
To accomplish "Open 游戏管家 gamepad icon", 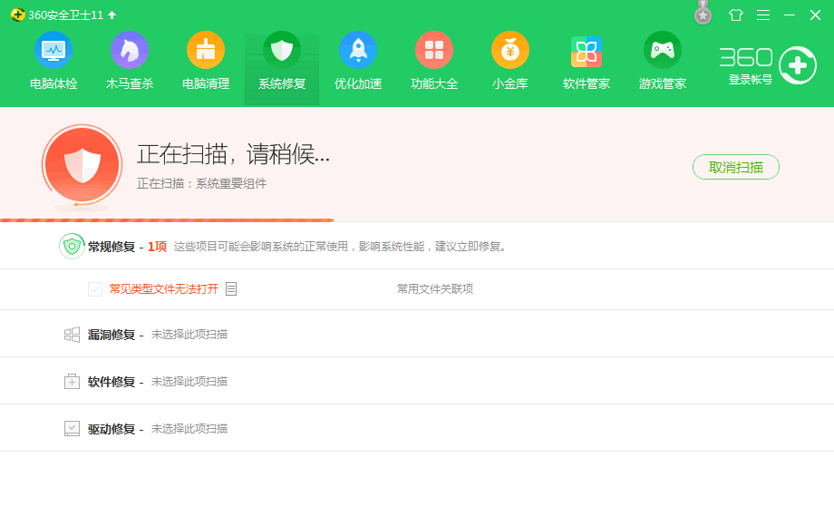I will coord(662,50).
